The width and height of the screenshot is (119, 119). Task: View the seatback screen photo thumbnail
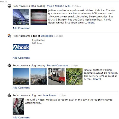39,17
